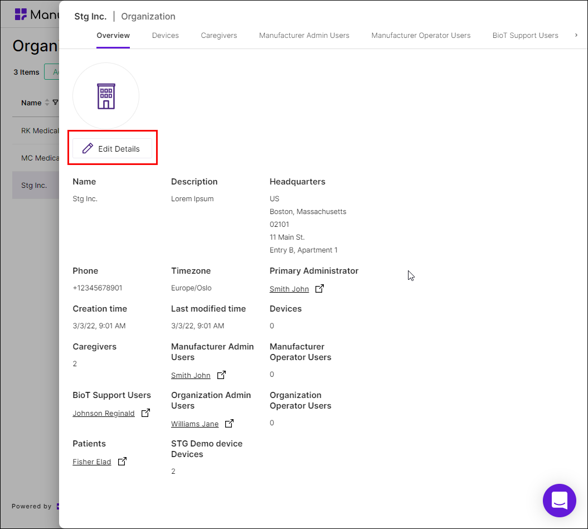Open Smith John link under Primary Administrator
The width and height of the screenshot is (588, 529).
coord(289,289)
